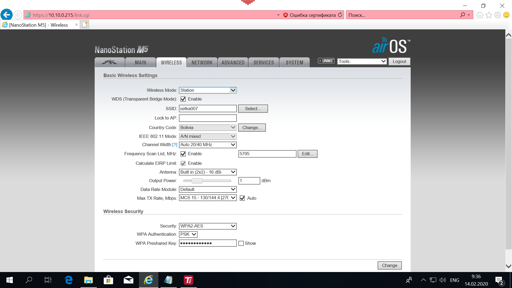The width and height of the screenshot is (512, 288).
Task: Switch to the SERVICES tab
Action: pyautogui.click(x=264, y=62)
